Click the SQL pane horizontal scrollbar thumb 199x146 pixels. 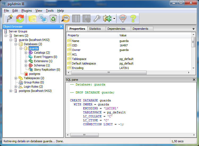(84, 135)
